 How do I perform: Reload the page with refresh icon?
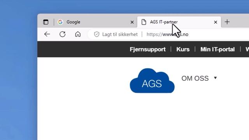click(x=62, y=34)
